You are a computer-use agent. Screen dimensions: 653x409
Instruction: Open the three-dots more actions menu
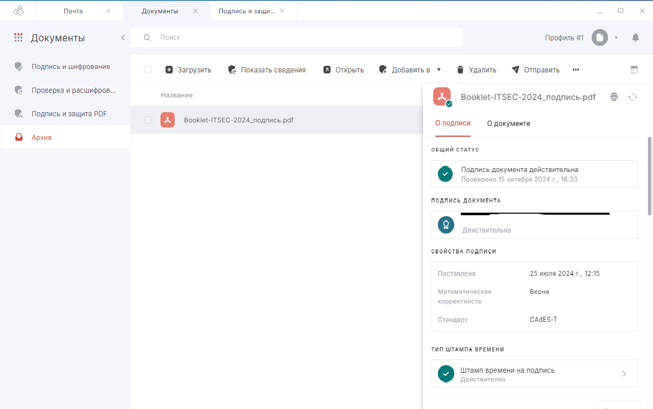[x=576, y=70]
